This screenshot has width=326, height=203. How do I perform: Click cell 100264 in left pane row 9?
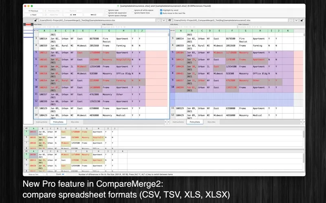(44, 82)
